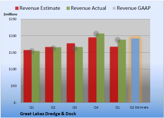Viewport: 164px width, 118px height.
Task: Click the 'Great Lakes Dredge & Dock' title
Action: point(48,114)
